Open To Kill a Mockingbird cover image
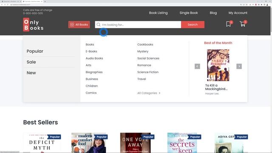The width and height of the screenshot is (272, 153). point(218,65)
